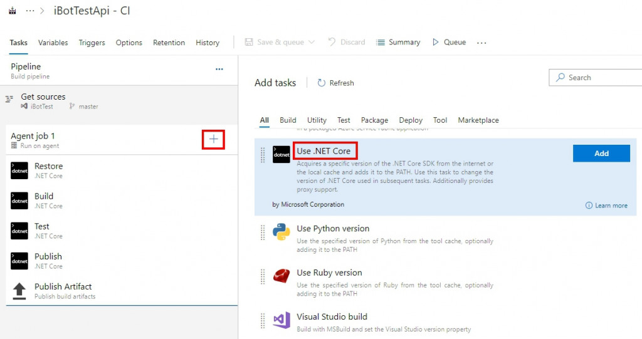Select the Ruby gem icon
This screenshot has height=339, width=642.
[x=282, y=276]
